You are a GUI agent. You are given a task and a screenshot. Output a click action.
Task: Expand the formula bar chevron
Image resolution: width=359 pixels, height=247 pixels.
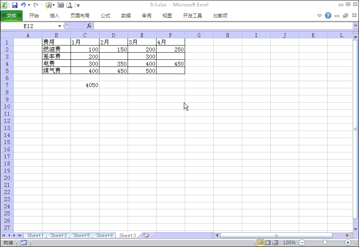[x=355, y=26]
